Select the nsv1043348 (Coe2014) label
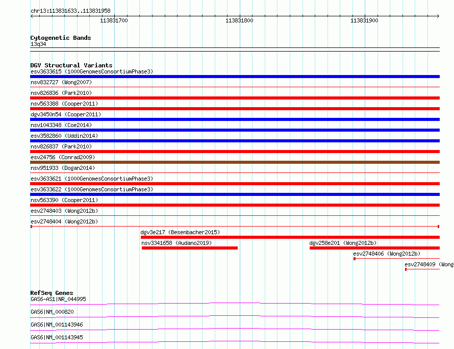The image size is (454, 349). [61, 125]
